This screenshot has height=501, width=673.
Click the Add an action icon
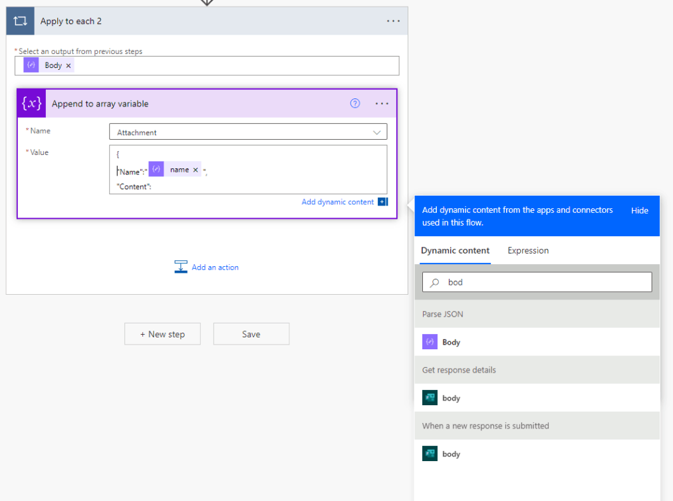tap(181, 267)
